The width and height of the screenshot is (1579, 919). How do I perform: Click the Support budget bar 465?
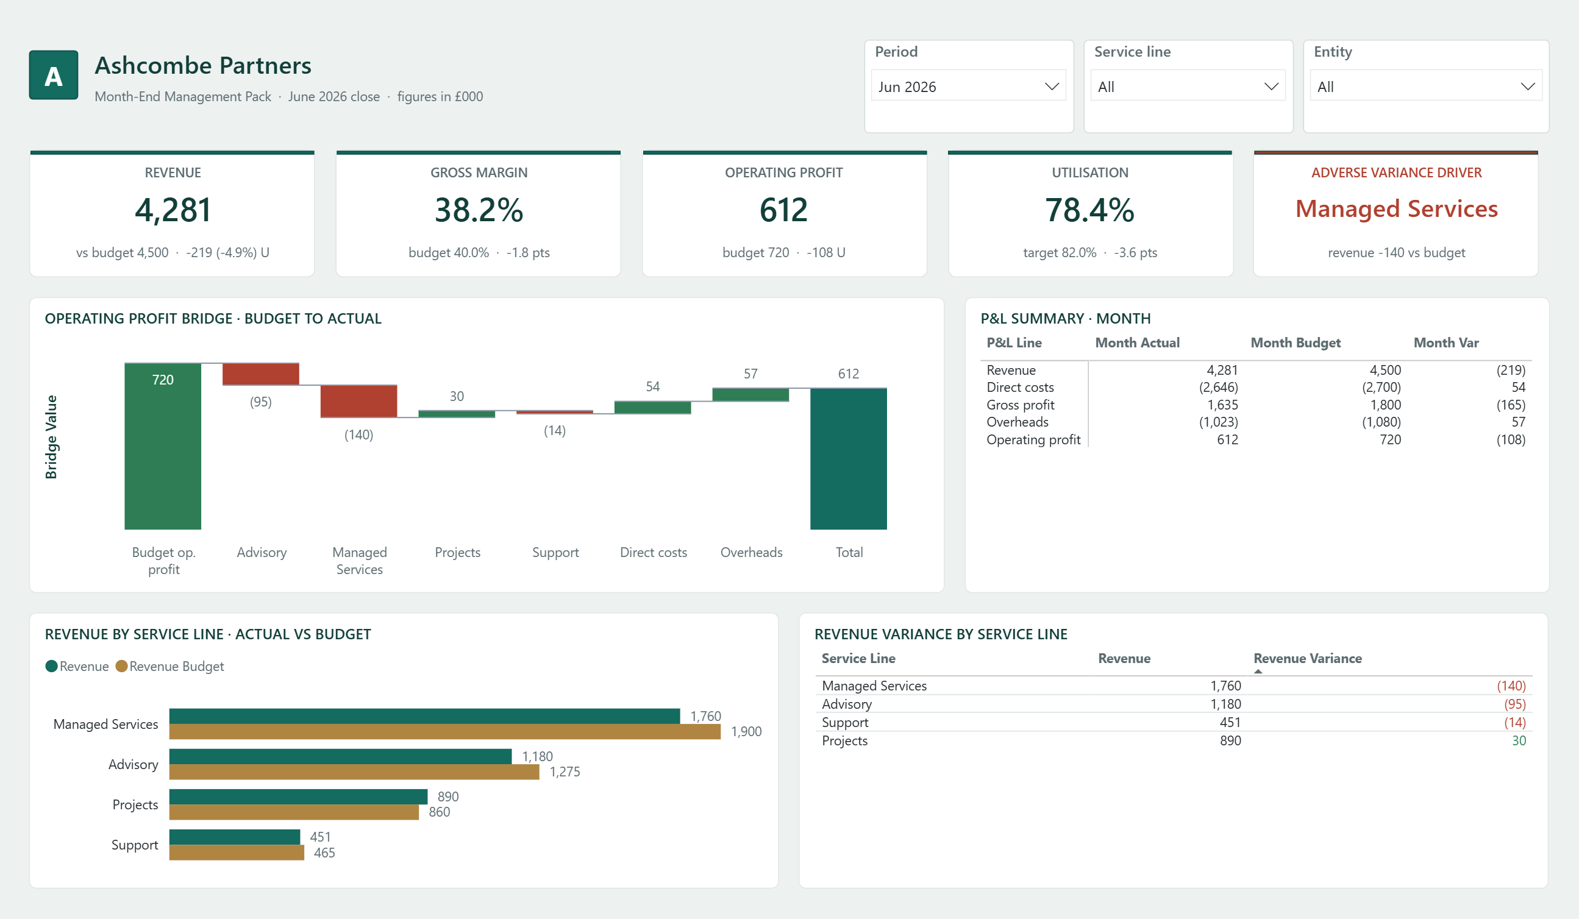[236, 853]
